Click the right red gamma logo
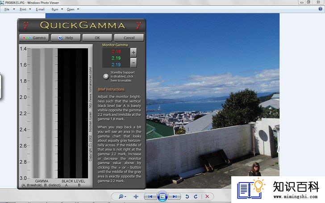325x203 pixels. [x=139, y=25]
